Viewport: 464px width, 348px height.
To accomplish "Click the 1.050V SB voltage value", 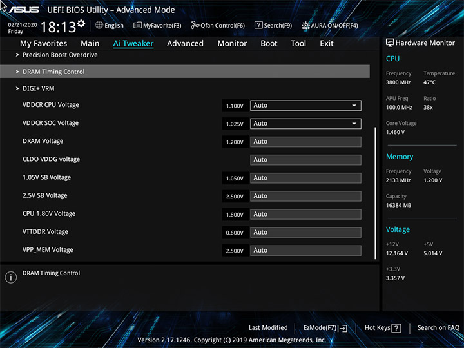I will [235, 179].
